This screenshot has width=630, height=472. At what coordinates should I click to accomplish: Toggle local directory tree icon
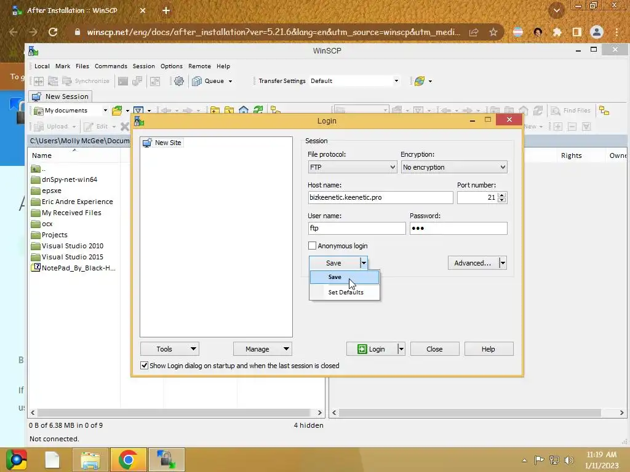(x=275, y=110)
